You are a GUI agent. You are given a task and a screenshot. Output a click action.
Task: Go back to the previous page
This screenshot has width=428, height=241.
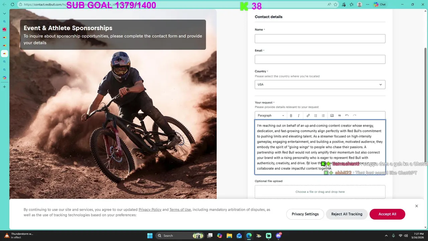click(x=4, y=4)
